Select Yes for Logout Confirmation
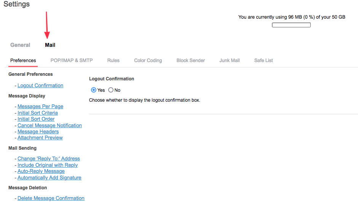Image resolution: width=358 pixels, height=211 pixels. (x=93, y=90)
